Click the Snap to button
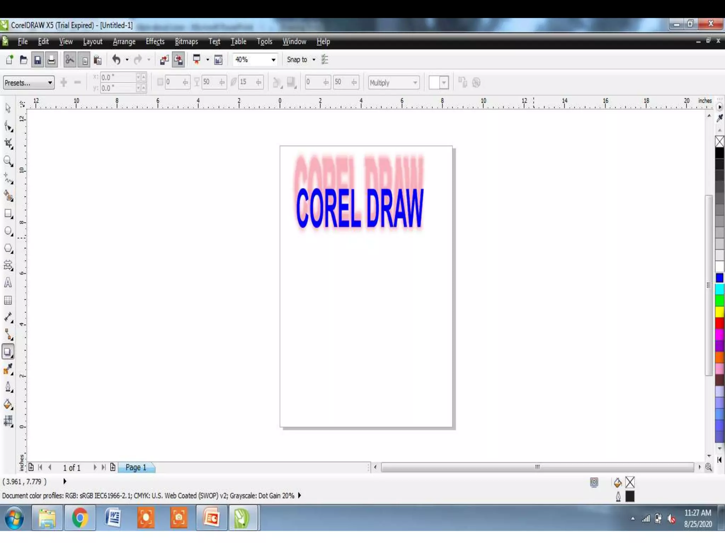The width and height of the screenshot is (725, 543). 297,60
